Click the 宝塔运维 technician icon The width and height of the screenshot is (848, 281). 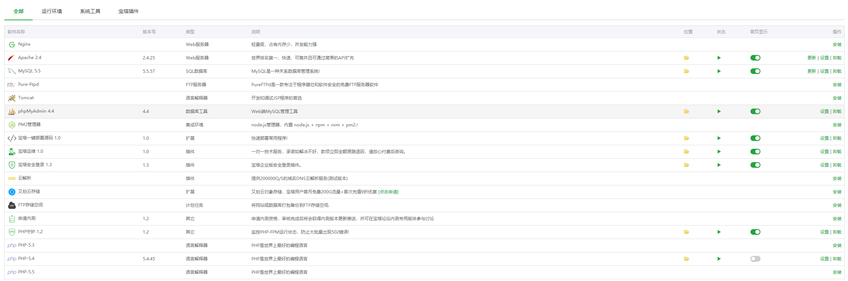coord(12,152)
